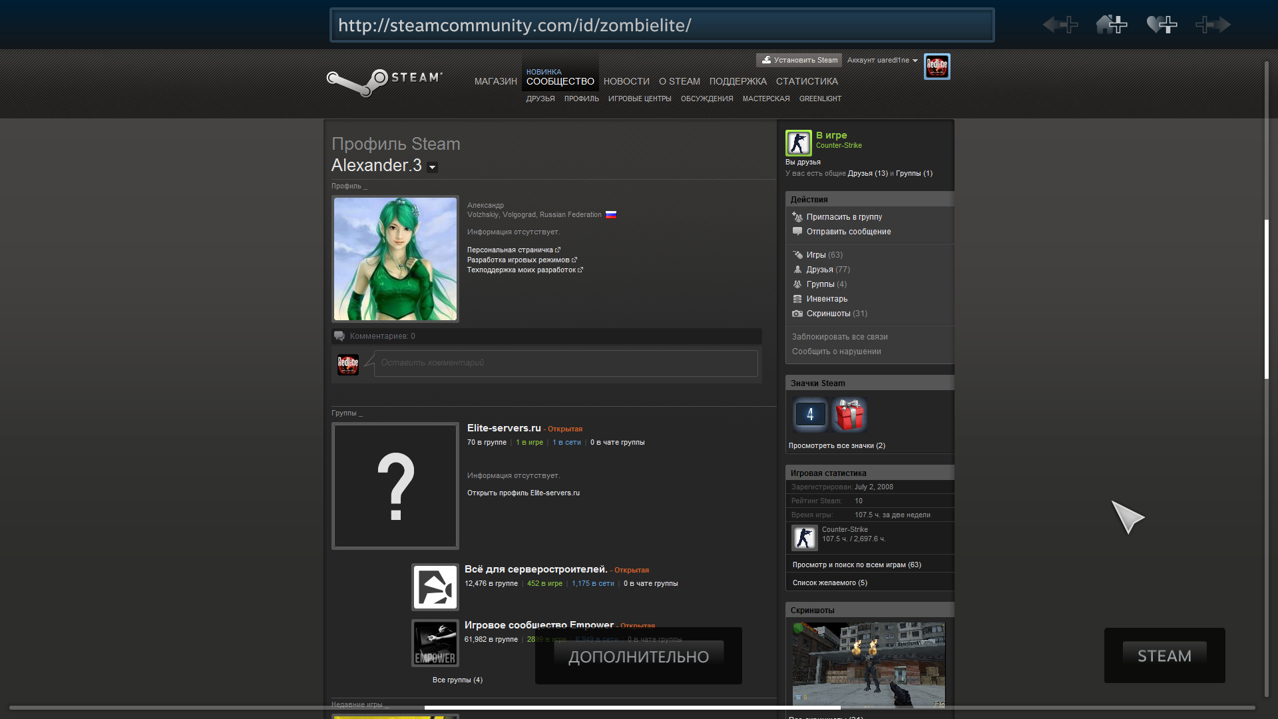Open the Аккаунт uaredl1ne account dropdown
The image size is (1278, 719).
[x=883, y=60]
